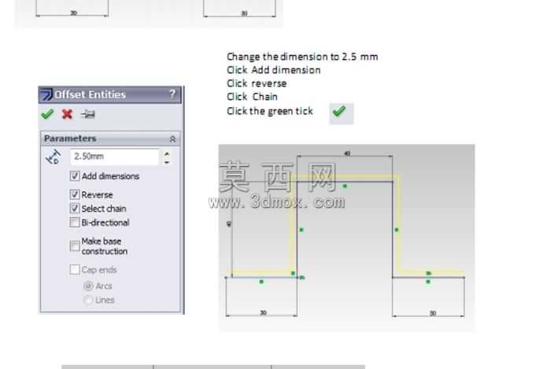Collapse the Parameters section chevron
This screenshot has width=554, height=369.
(x=172, y=139)
